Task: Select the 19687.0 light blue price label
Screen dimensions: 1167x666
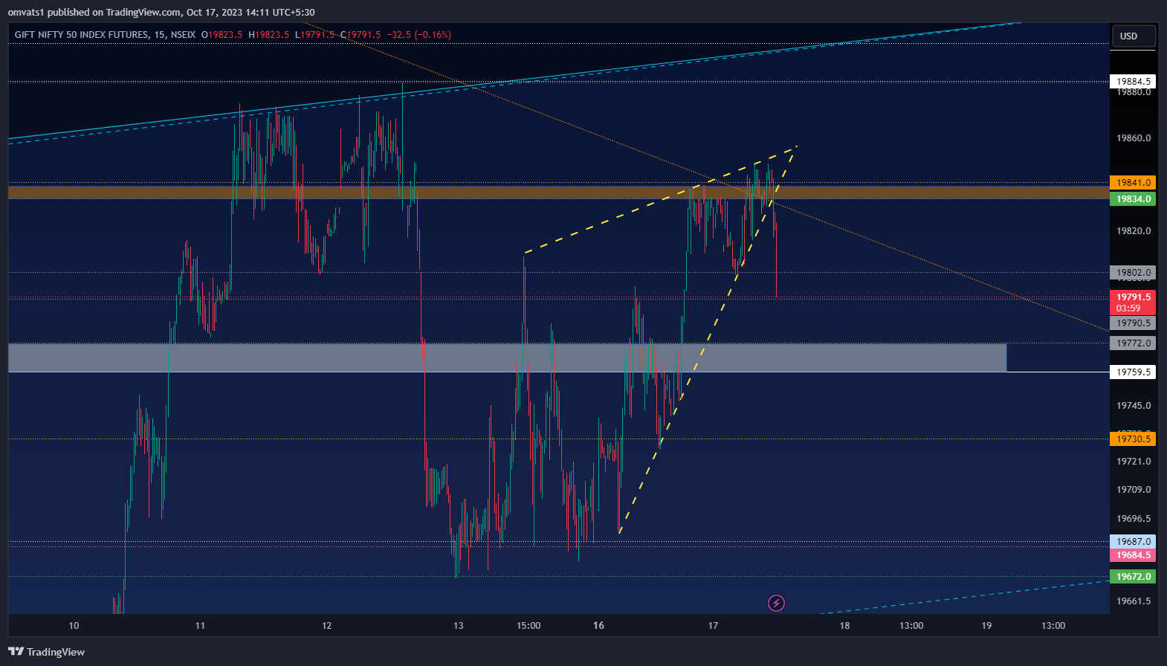Action: [1133, 542]
